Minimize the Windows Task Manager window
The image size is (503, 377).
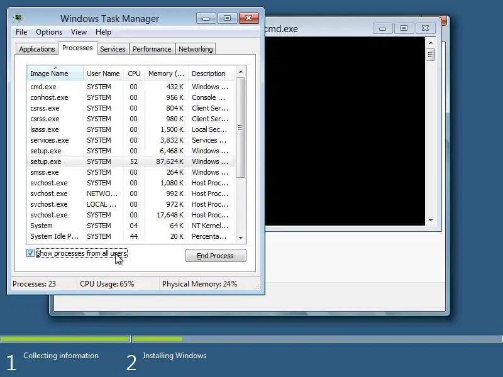(x=206, y=19)
